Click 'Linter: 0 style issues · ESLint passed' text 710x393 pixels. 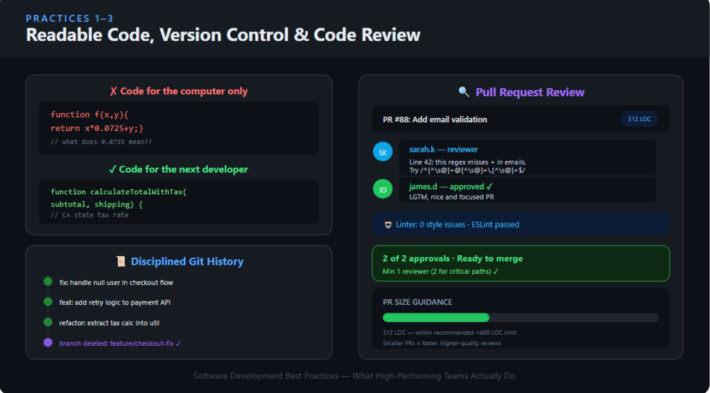[x=458, y=225]
